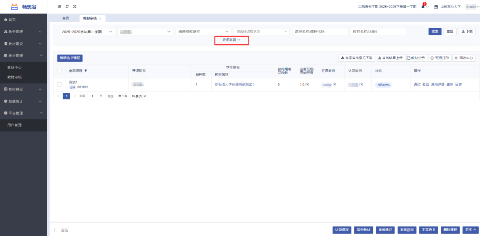Open 教材中心 in the sidebar

[x=15, y=68]
